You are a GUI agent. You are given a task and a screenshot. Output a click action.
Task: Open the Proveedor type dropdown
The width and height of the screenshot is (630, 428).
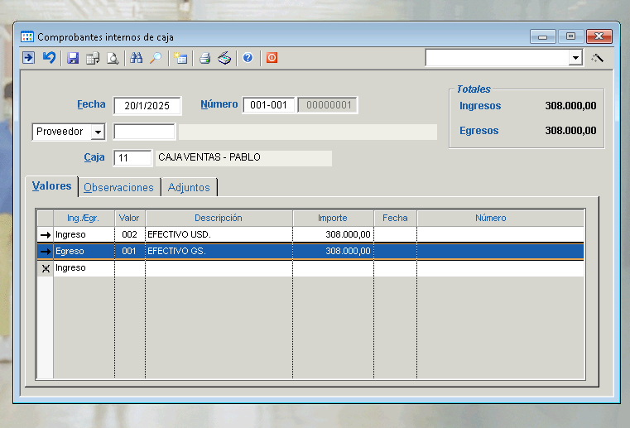(98, 132)
